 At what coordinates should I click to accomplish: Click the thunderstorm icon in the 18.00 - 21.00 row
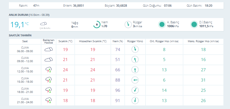click(49, 90)
